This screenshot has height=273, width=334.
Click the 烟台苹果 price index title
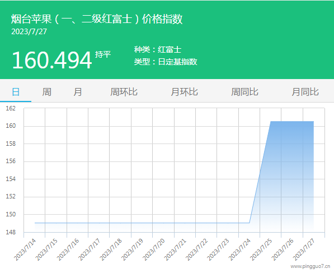[x=97, y=19]
